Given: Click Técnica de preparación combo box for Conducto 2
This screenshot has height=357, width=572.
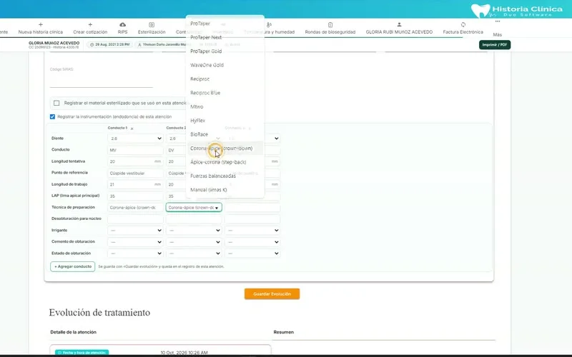Looking at the screenshot, I should point(194,207).
